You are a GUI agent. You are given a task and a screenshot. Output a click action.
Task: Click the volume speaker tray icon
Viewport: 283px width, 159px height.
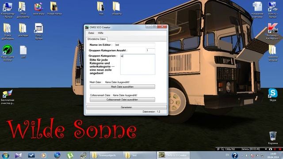tap(246, 155)
